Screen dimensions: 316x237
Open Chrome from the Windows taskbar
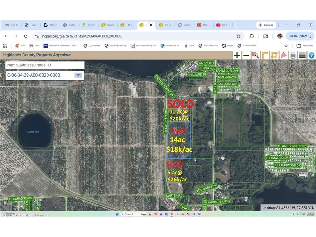[172, 214]
